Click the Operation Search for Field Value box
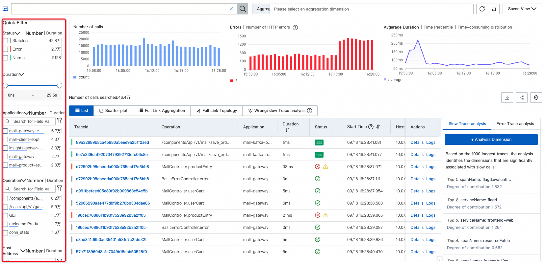This screenshot has width=547, height=263. (x=29, y=189)
